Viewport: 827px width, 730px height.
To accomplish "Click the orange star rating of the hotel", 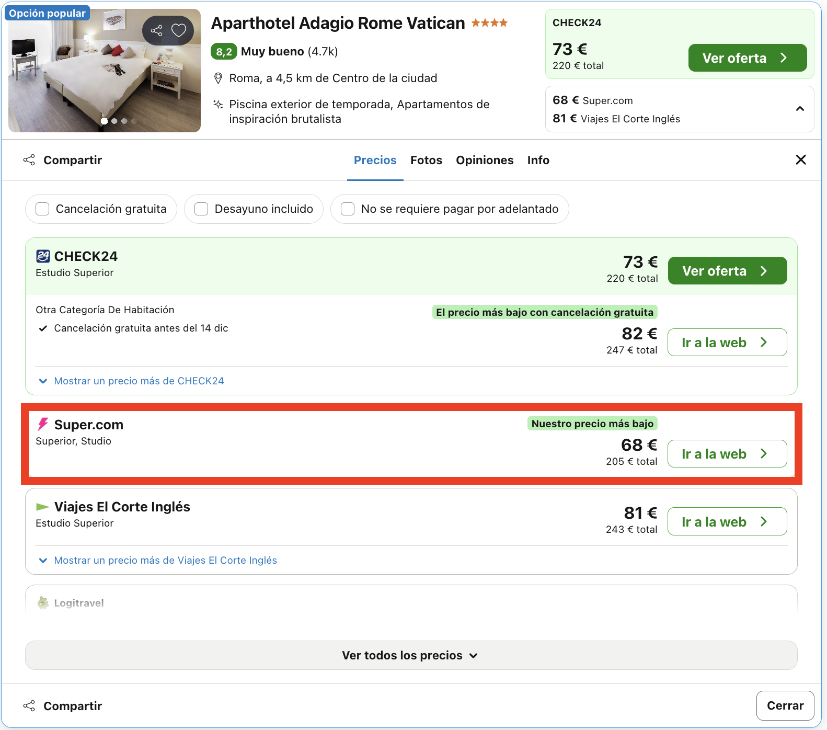I will [x=489, y=23].
